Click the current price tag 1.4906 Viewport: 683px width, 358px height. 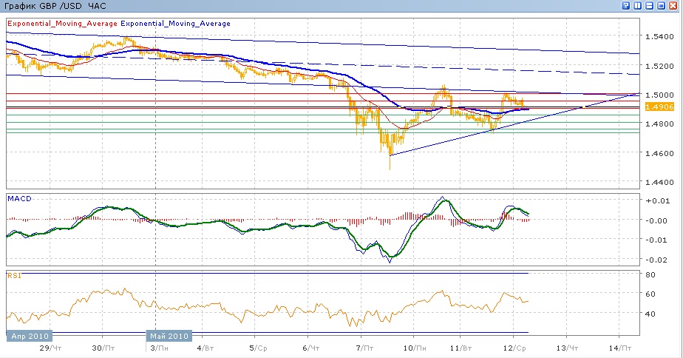tap(658, 107)
